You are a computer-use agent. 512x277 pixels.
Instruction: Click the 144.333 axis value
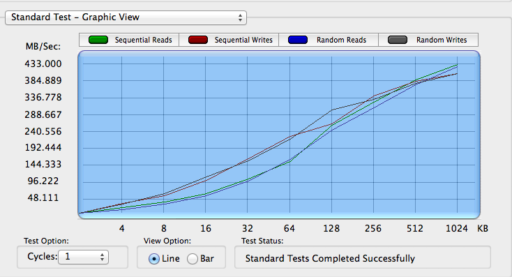[x=43, y=164]
